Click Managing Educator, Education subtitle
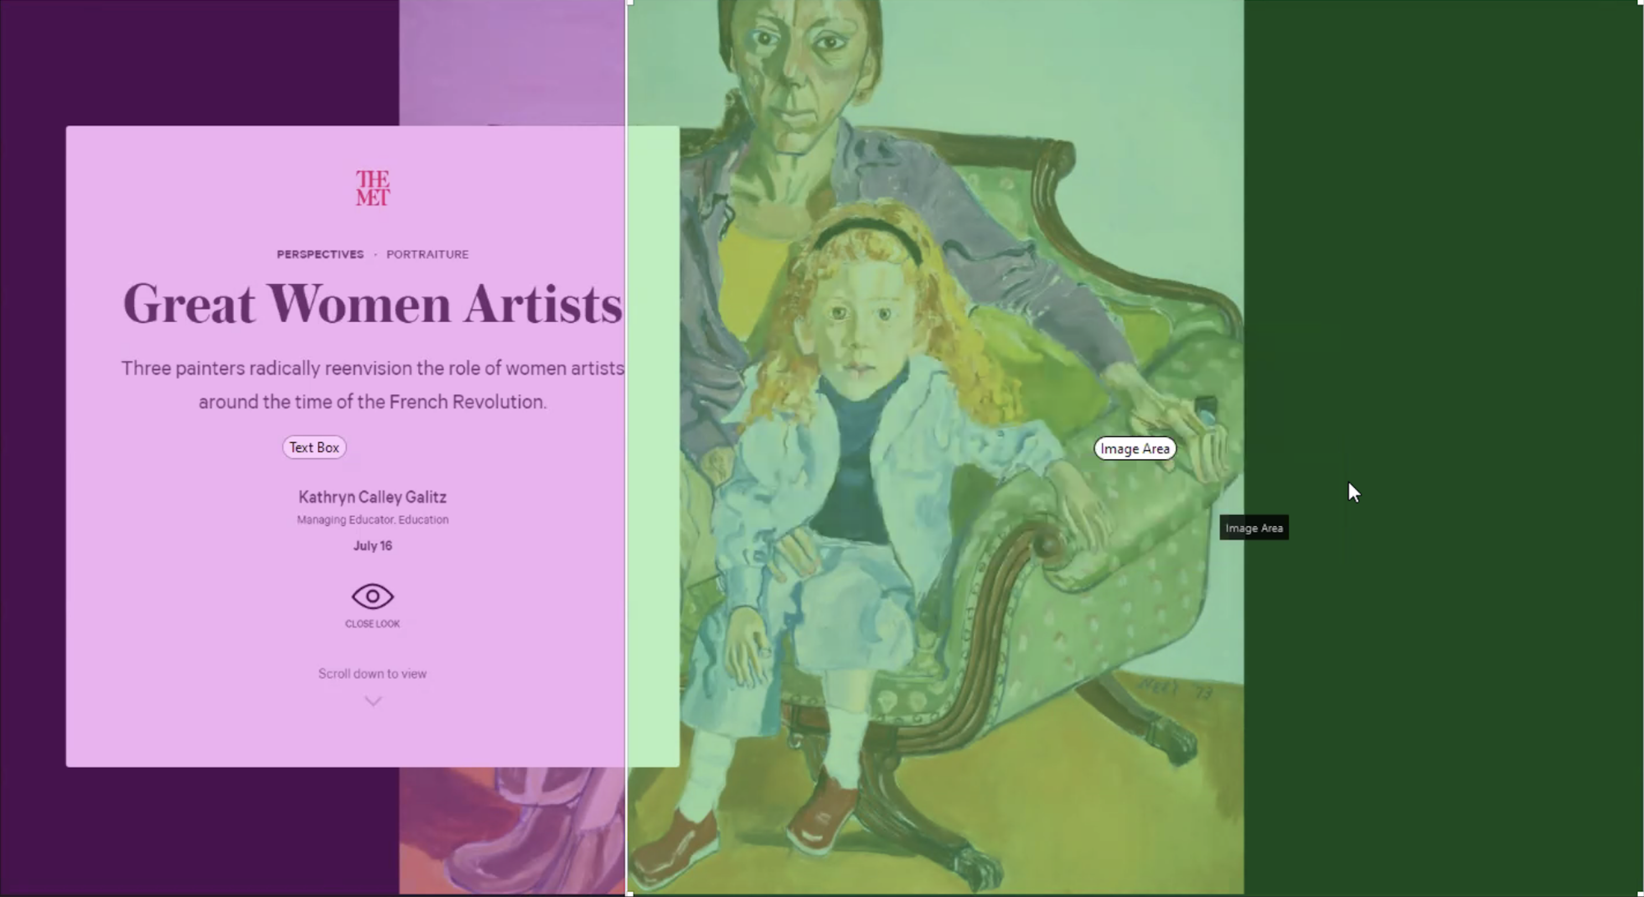 (373, 520)
